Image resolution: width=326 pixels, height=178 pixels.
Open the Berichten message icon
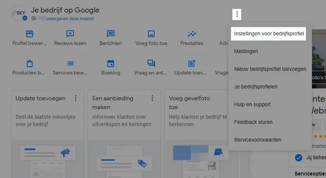click(x=111, y=34)
